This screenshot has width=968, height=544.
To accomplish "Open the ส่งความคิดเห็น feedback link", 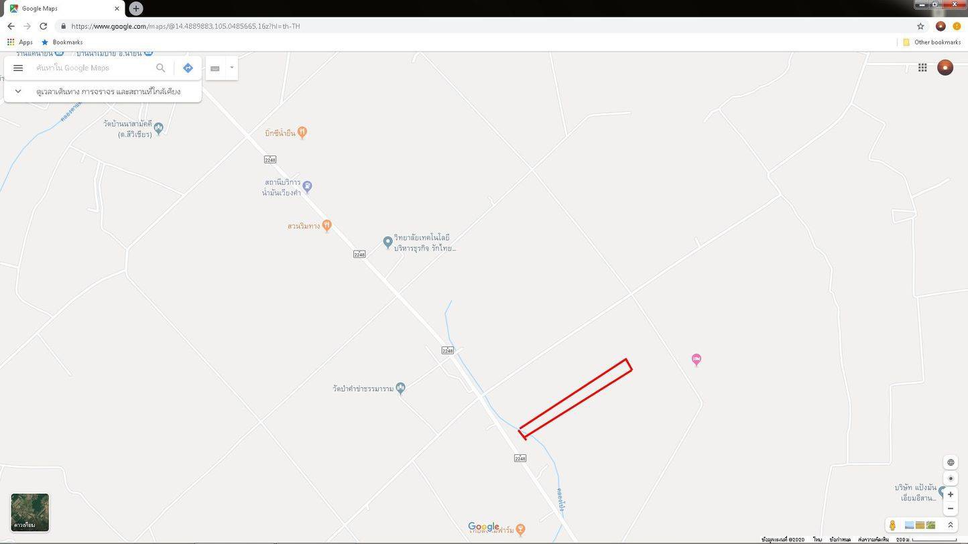I will click(873, 539).
